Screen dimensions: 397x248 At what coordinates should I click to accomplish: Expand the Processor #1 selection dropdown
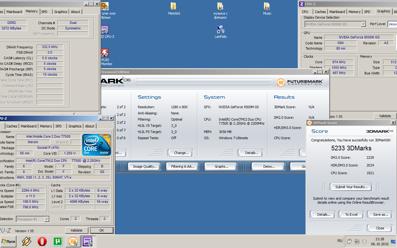click(47, 219)
